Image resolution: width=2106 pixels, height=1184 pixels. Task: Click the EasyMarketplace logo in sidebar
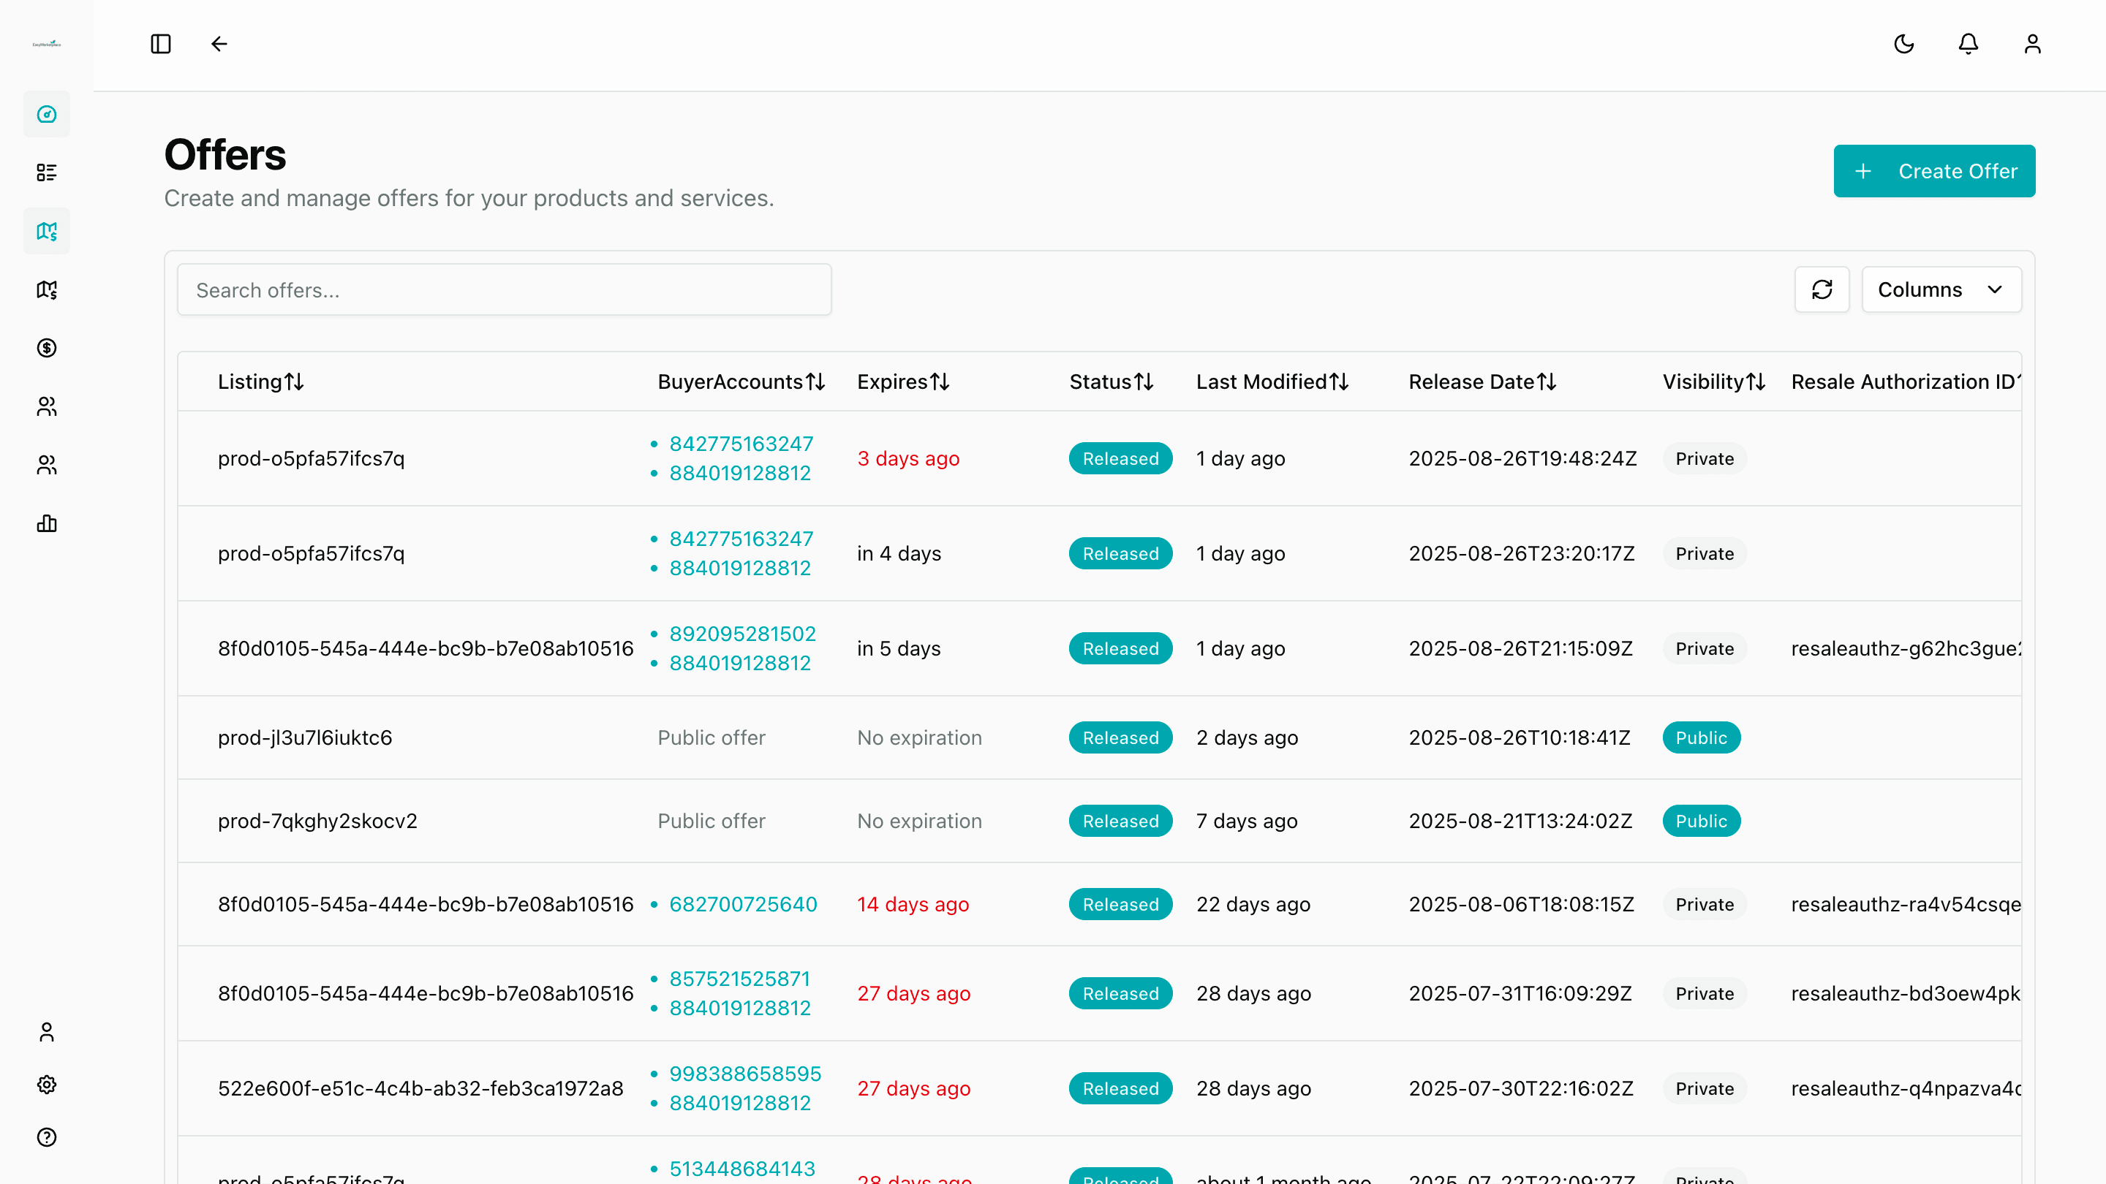point(47,44)
